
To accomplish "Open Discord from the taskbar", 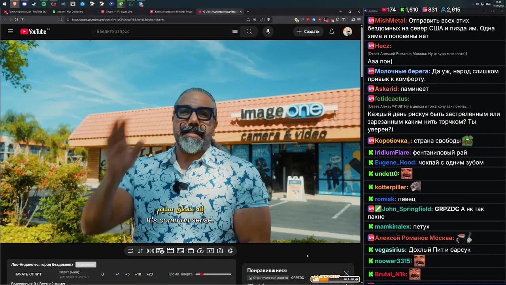I will tap(25, 4).
